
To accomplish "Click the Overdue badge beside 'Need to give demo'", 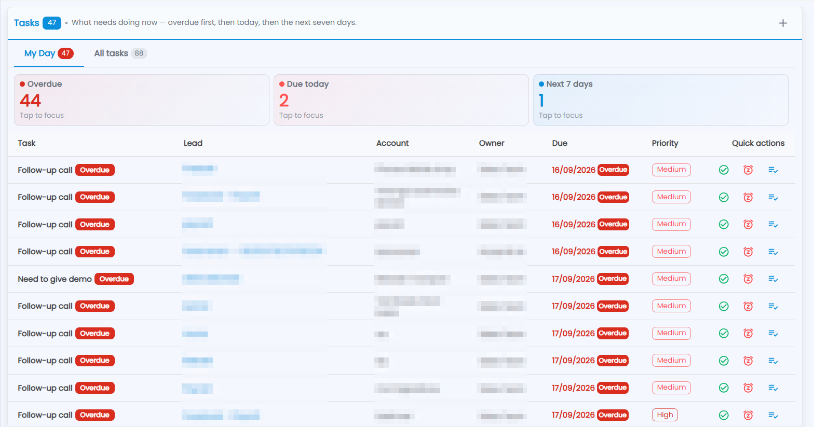I will [114, 279].
